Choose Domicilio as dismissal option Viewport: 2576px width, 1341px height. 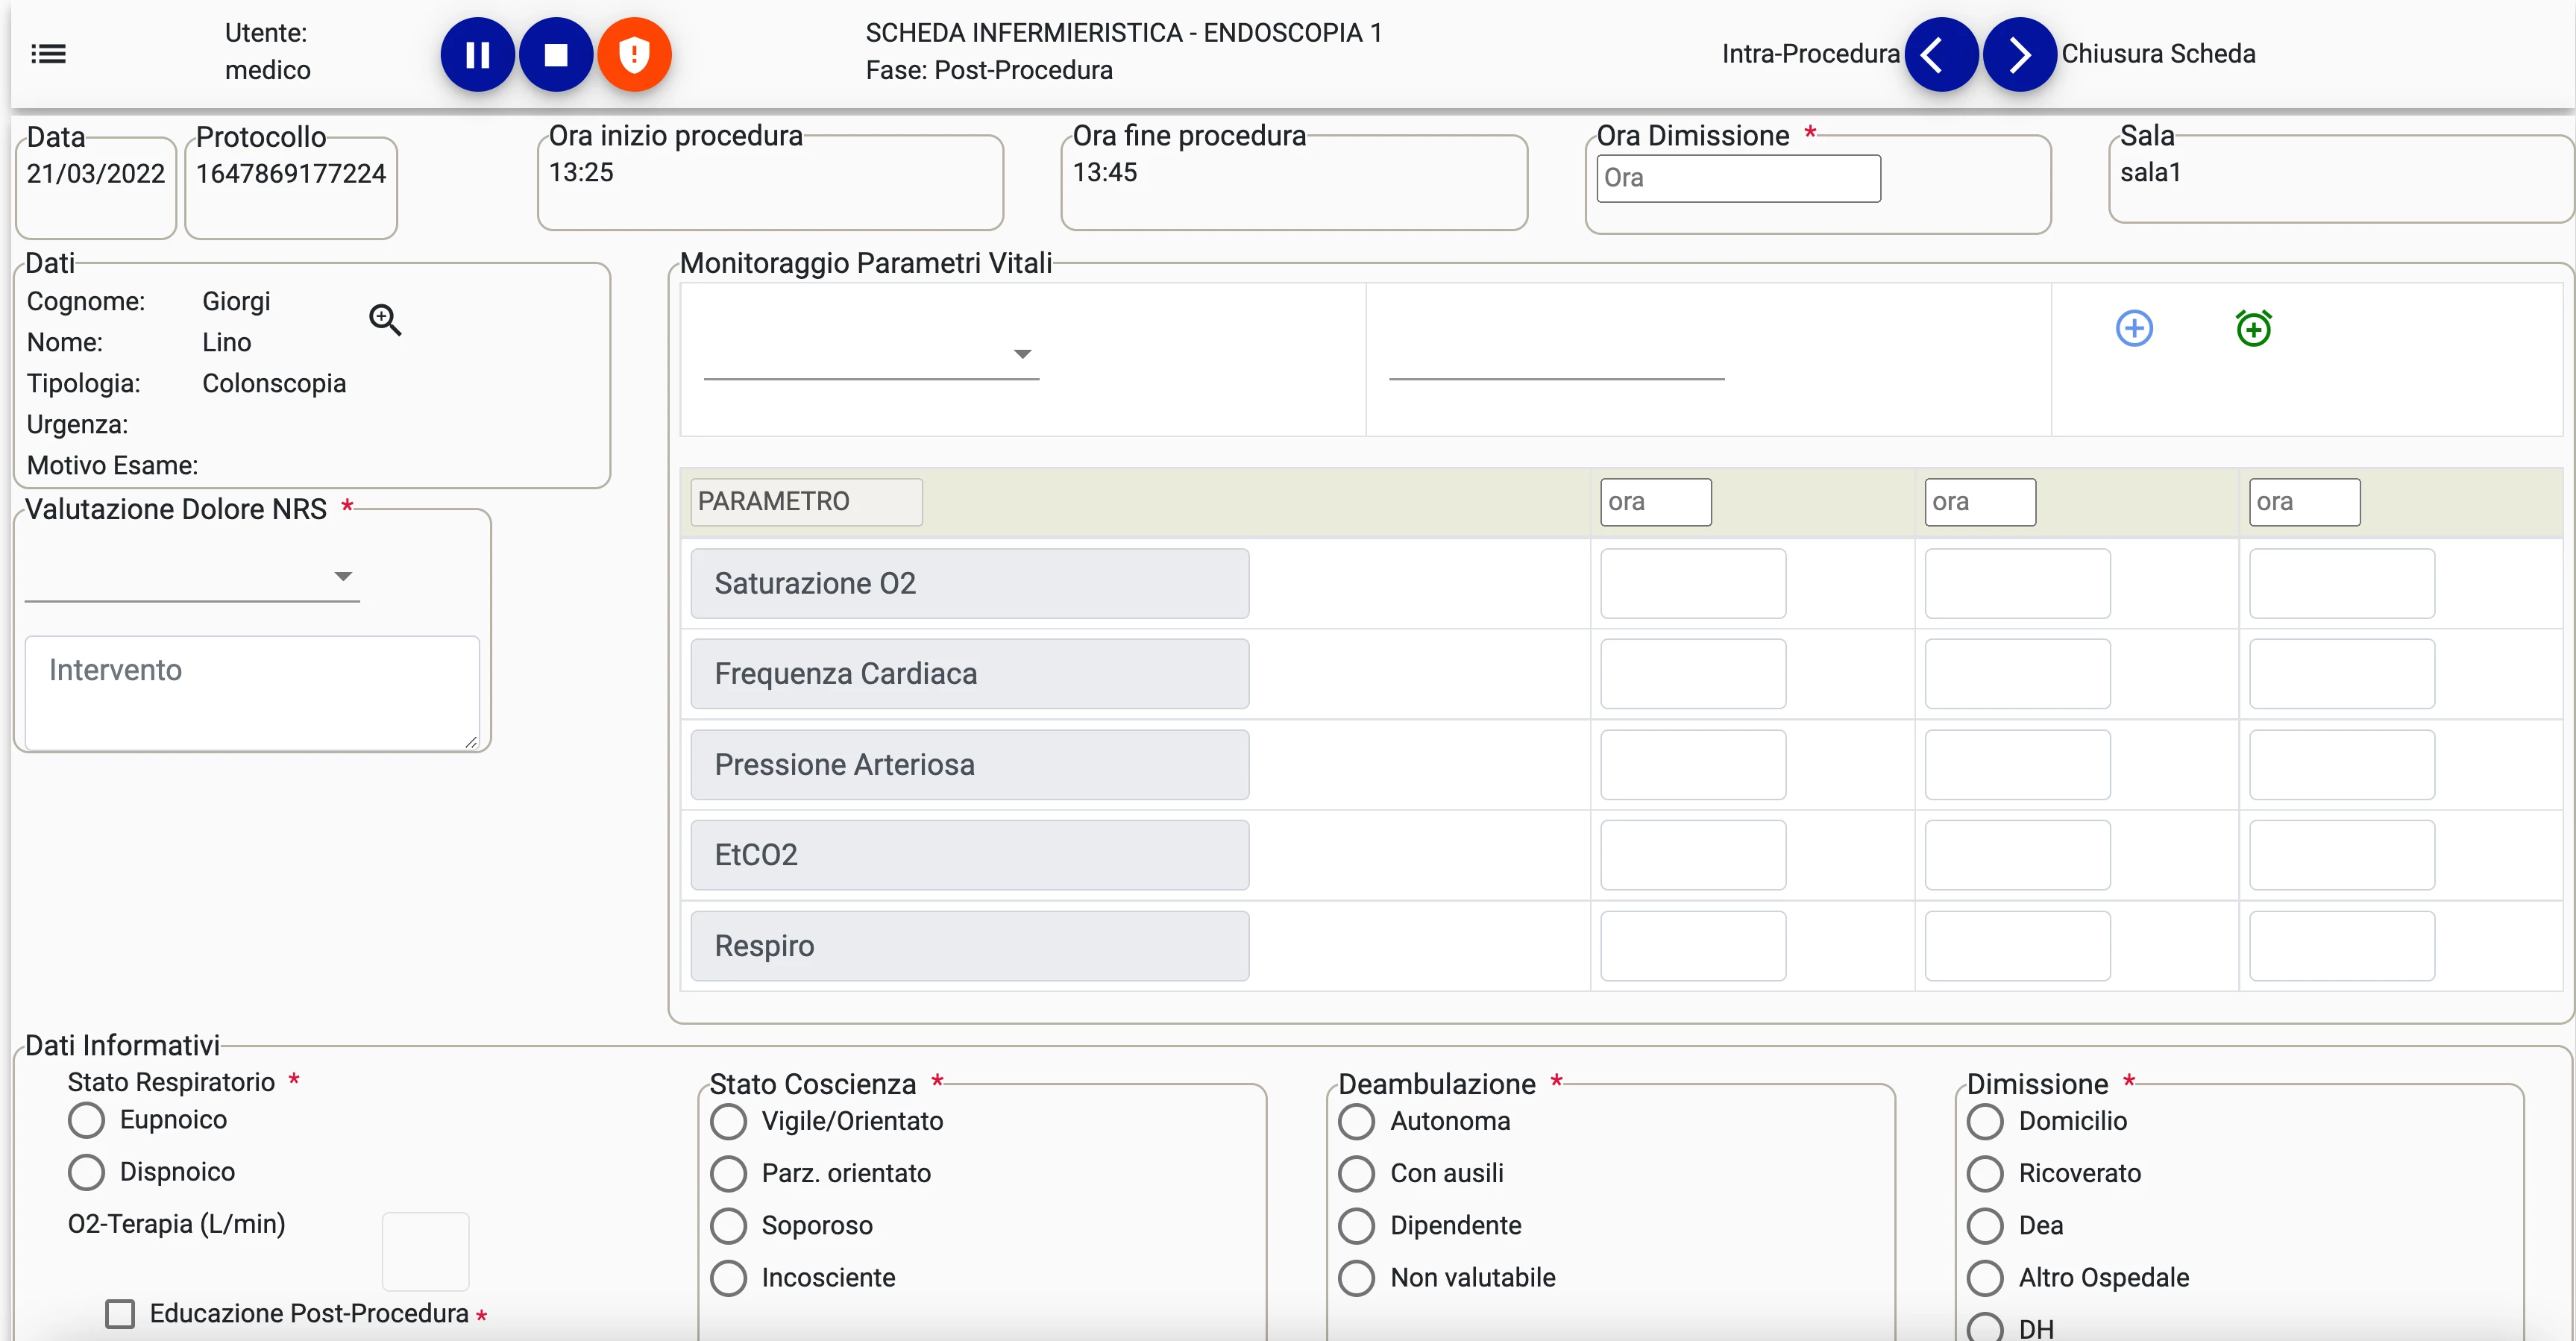(1985, 1122)
